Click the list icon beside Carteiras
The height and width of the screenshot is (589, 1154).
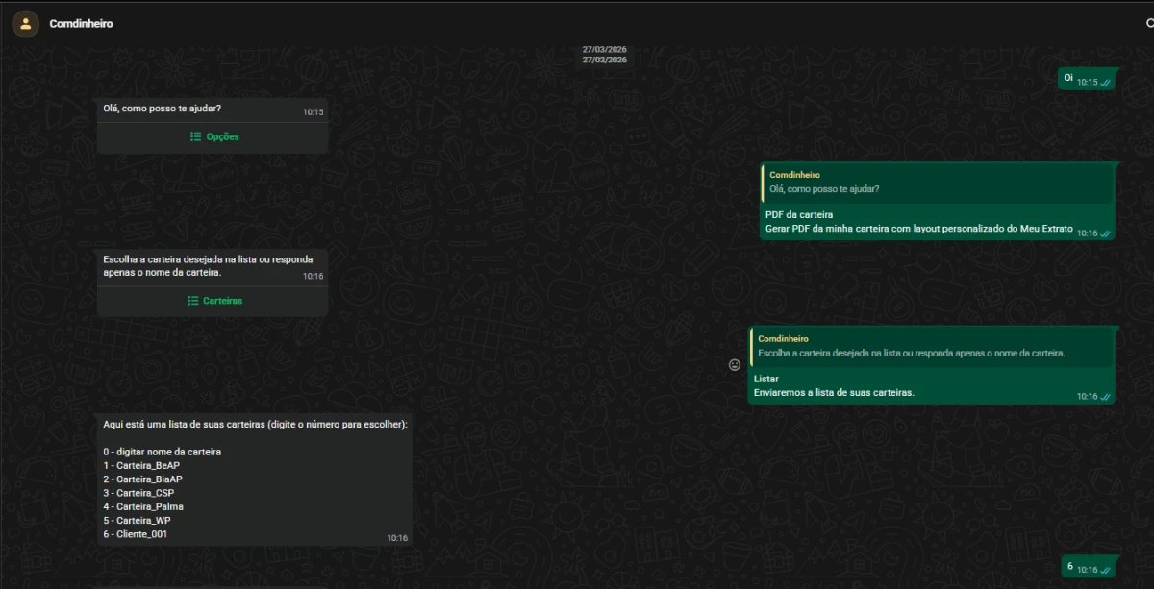pyautogui.click(x=193, y=301)
